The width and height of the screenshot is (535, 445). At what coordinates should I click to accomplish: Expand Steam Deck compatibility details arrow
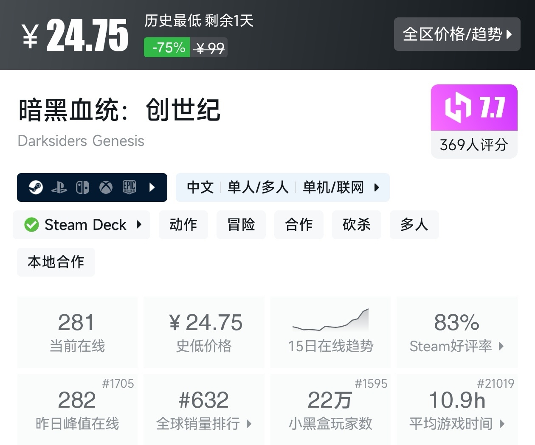point(139,224)
